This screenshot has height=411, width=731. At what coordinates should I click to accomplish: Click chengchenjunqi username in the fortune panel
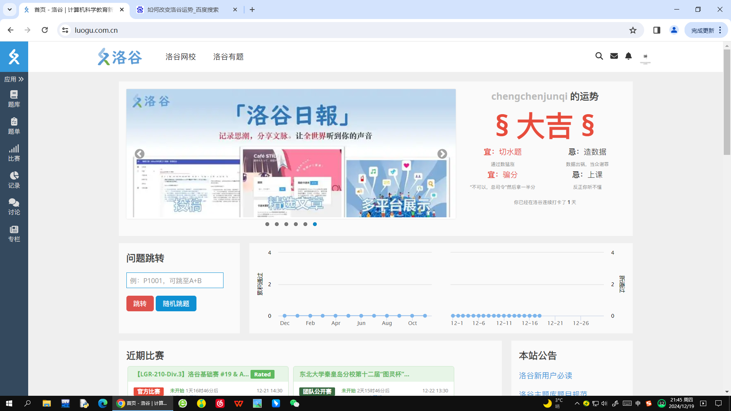coord(529,96)
